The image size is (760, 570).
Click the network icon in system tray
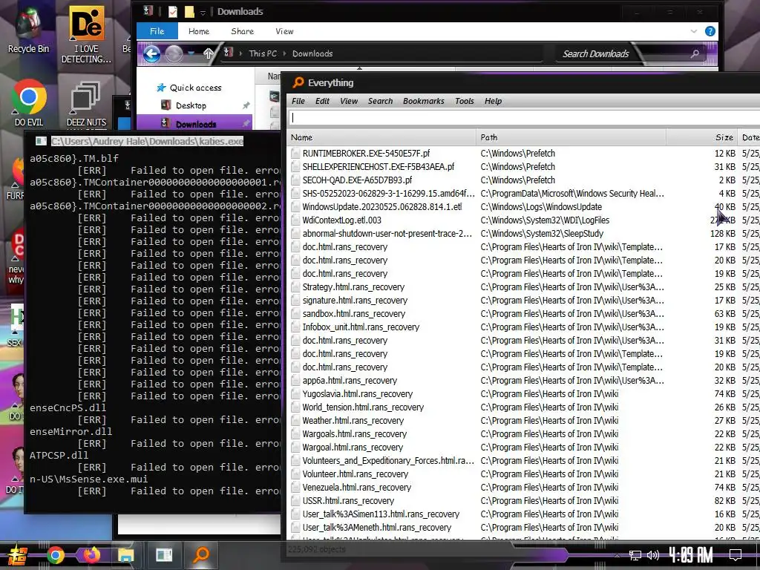(635, 555)
